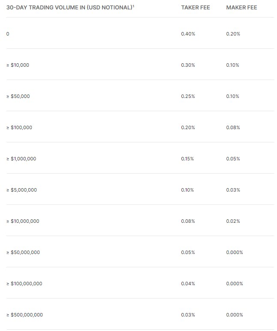Click the 0.02% maker fee value
The width and height of the screenshot is (277, 331).
233,221
